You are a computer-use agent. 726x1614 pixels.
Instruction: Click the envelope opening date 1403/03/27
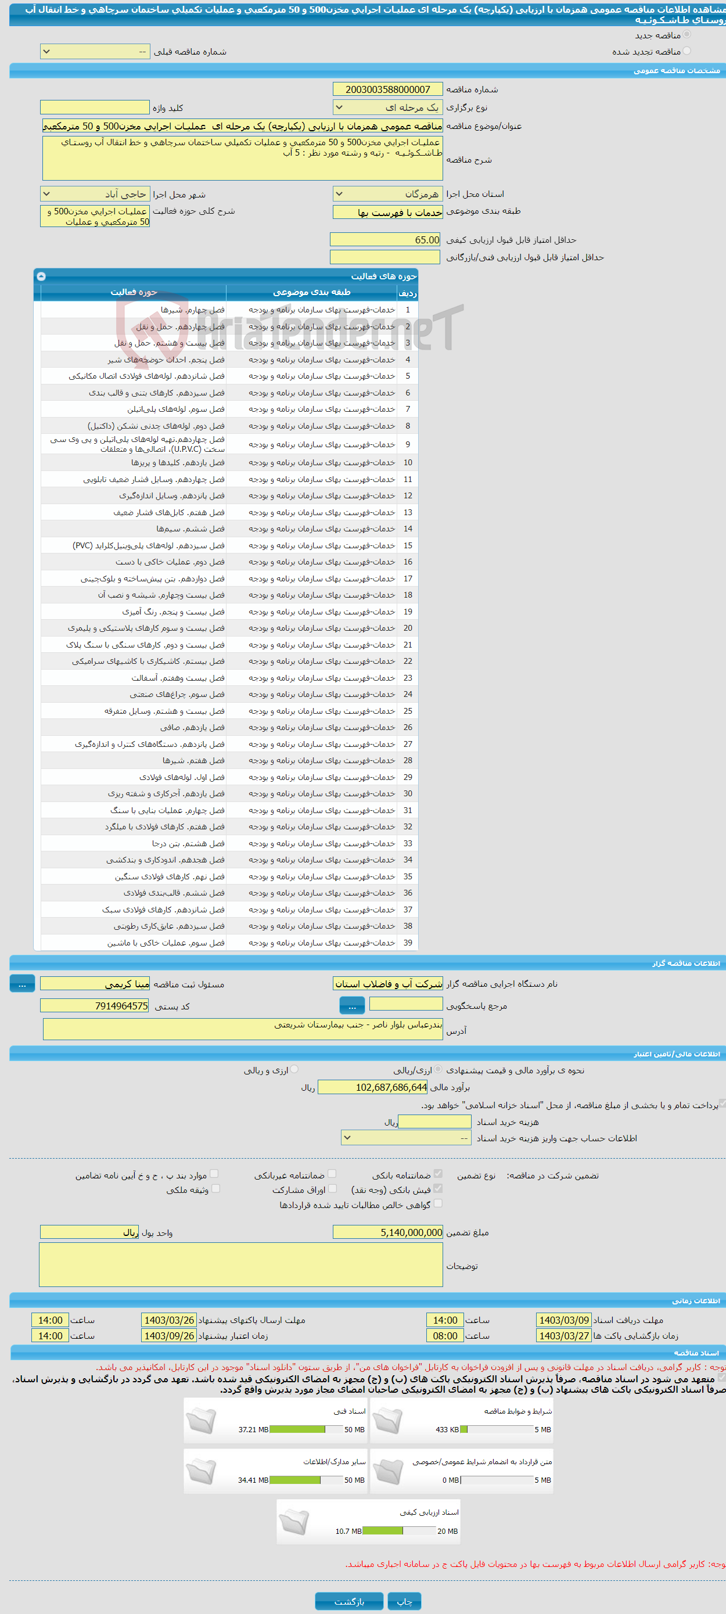coord(564,1336)
